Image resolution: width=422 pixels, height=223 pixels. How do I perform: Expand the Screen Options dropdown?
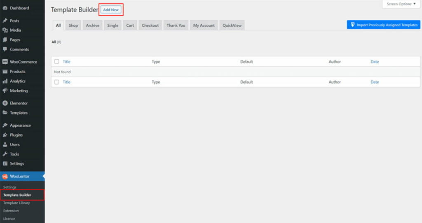tap(401, 4)
